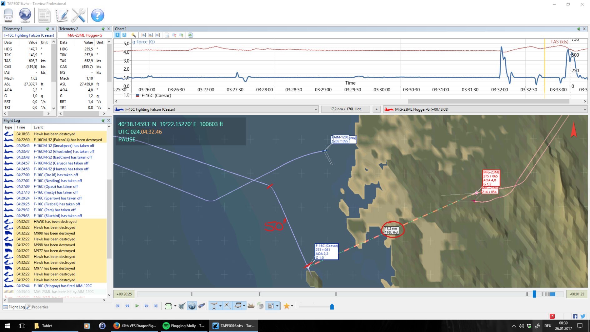Toggle the aircraft label display button

tap(238, 306)
